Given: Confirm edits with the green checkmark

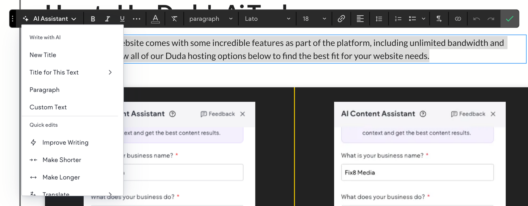Looking at the screenshot, I should click(x=510, y=19).
